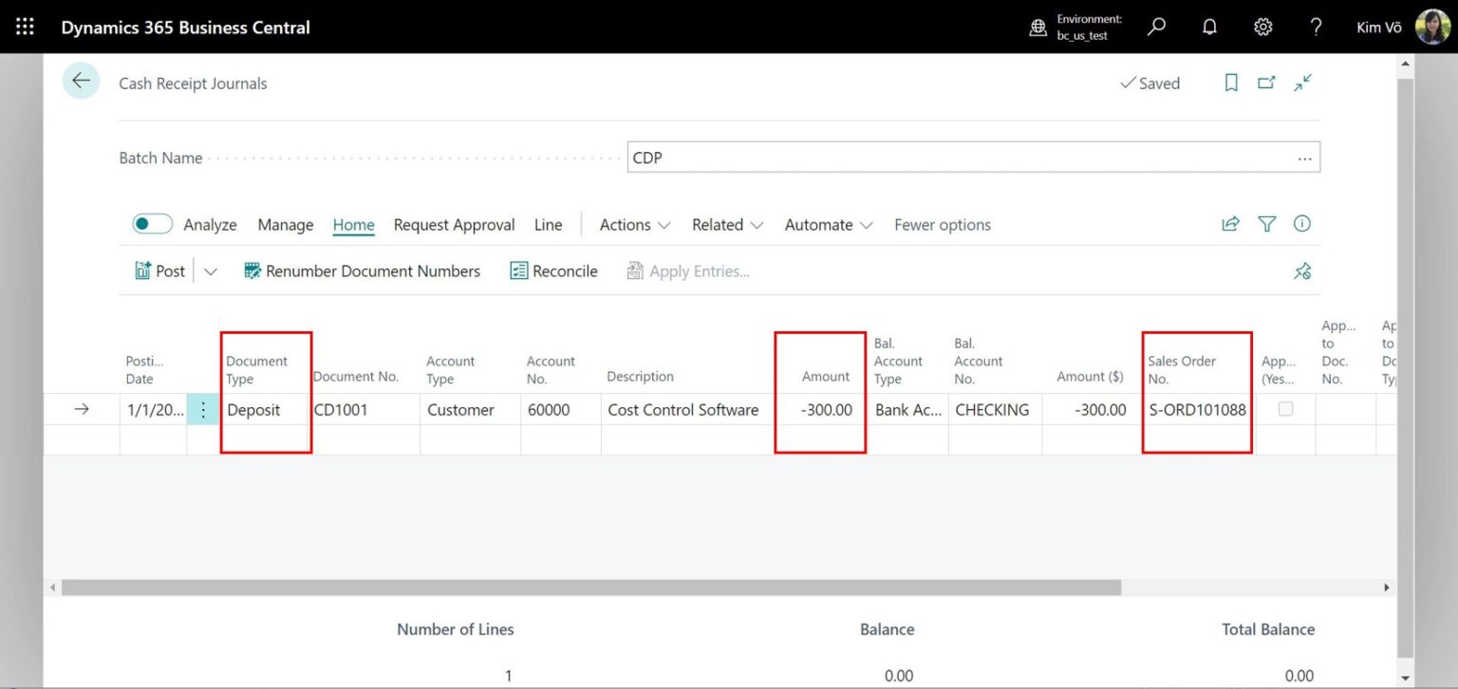This screenshot has width=1458, height=689.
Task: Click the Sales Order No. column header
Action: point(1182,370)
